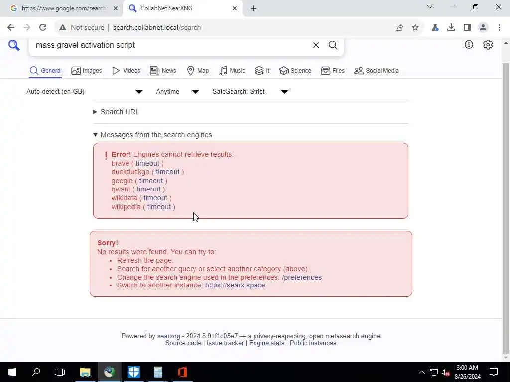Select the Social Media category
The height and width of the screenshot is (382, 510).
point(377,71)
